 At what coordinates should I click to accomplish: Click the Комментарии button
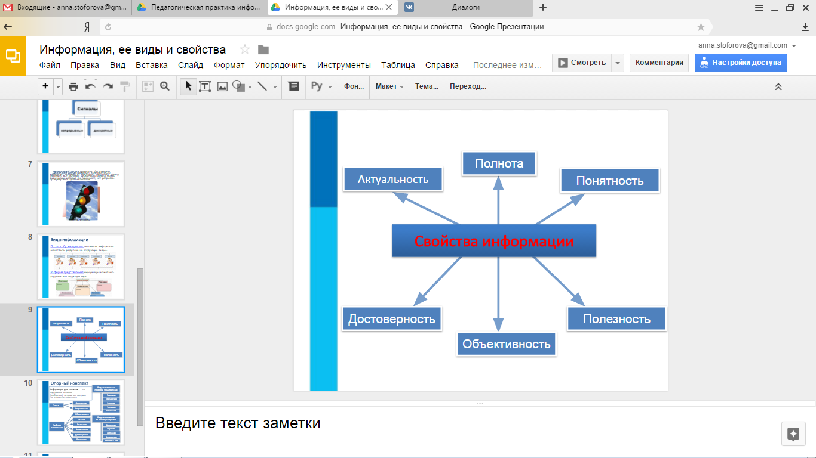tap(659, 63)
